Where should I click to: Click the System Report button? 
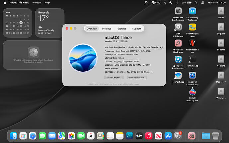click(x=114, y=77)
